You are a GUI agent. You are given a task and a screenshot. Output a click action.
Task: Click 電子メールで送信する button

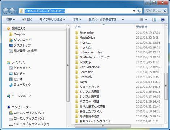click(x=102, y=19)
